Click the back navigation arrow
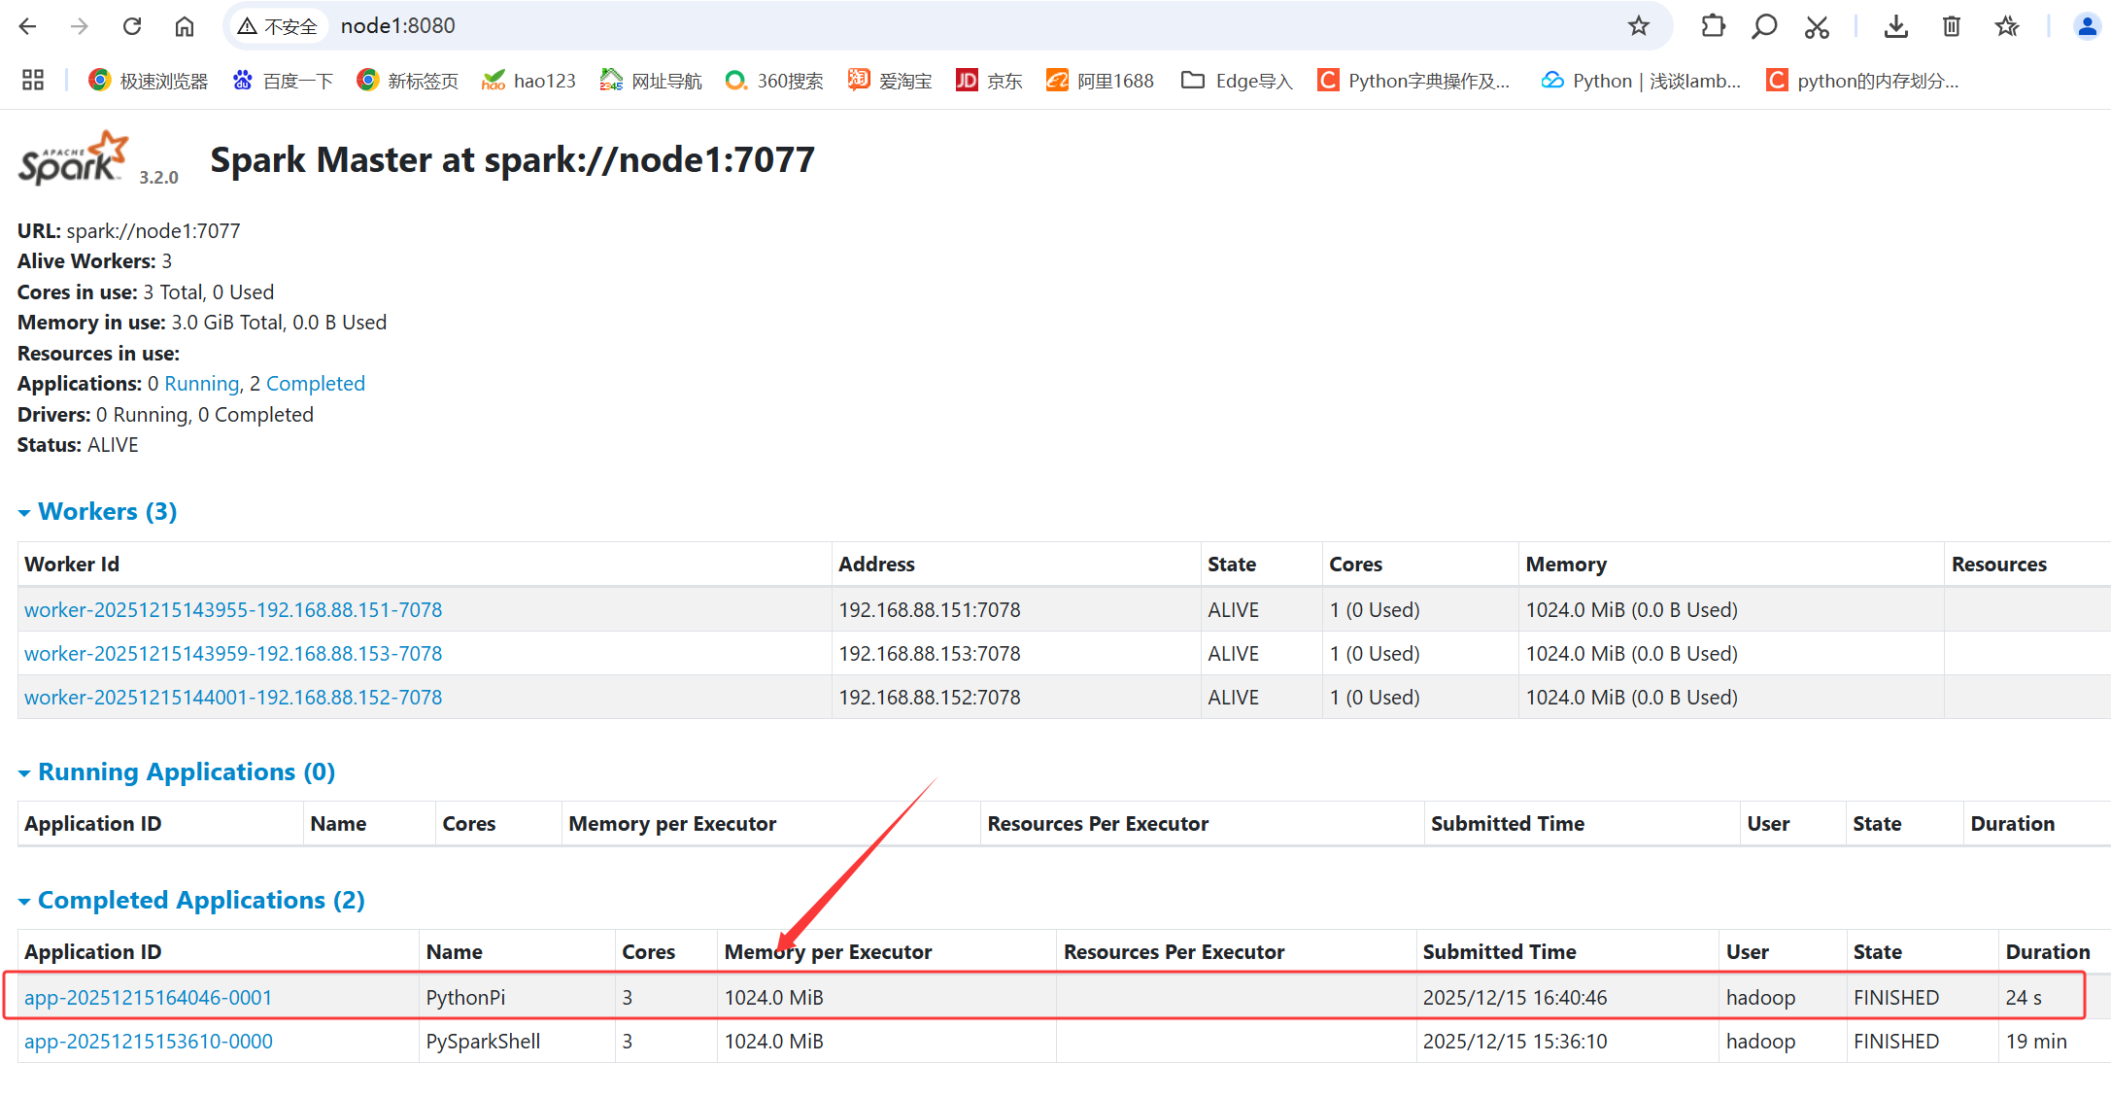This screenshot has width=2111, height=1097. tap(27, 26)
